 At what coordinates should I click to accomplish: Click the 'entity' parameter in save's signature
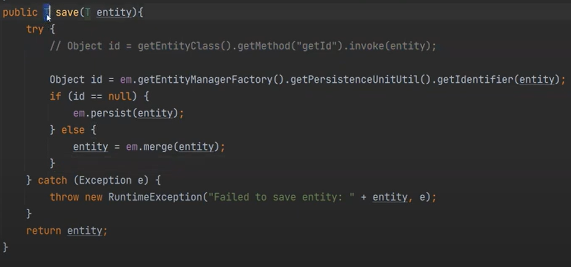114,13
